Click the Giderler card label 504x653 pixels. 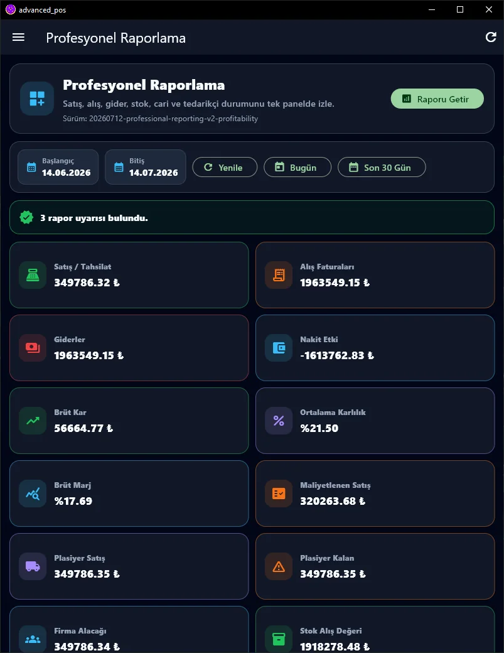(70, 340)
